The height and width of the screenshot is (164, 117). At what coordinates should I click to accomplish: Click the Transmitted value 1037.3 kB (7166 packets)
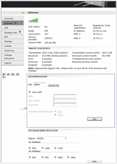(55, 53)
